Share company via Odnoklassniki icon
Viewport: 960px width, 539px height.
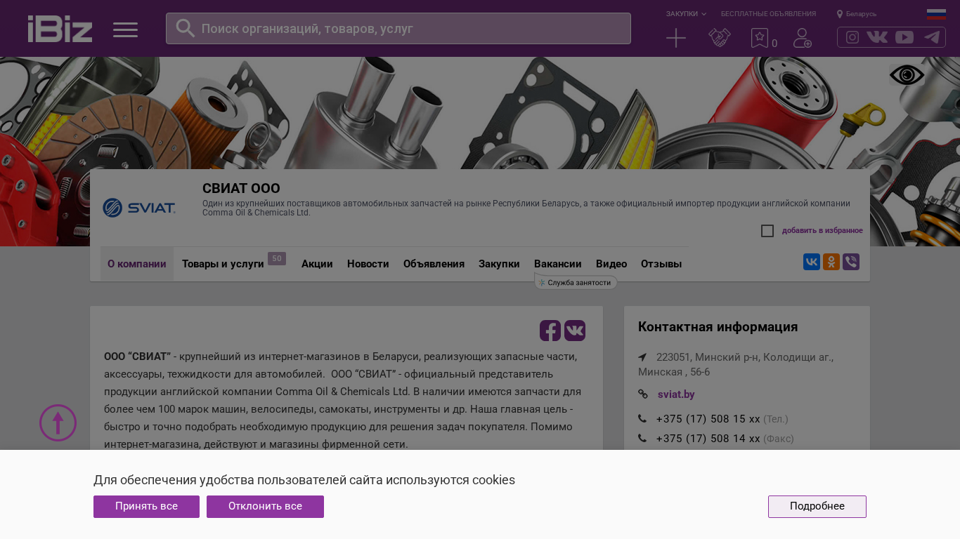(x=831, y=262)
